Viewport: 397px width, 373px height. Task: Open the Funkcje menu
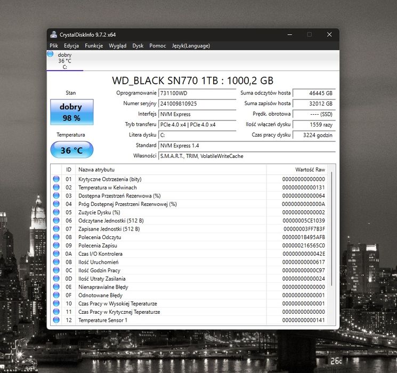pyautogui.click(x=94, y=46)
